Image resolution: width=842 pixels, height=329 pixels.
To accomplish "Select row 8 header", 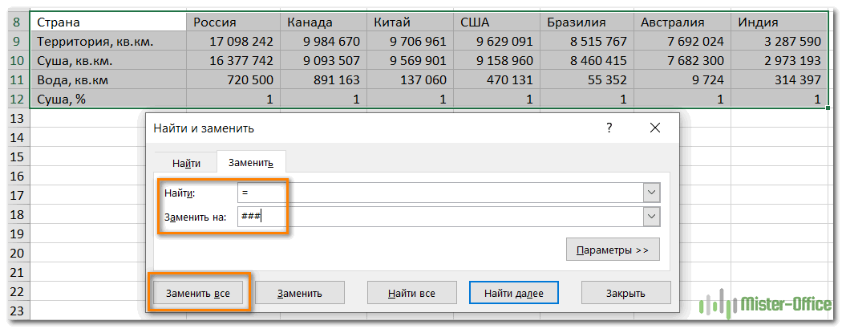I will coord(14,22).
